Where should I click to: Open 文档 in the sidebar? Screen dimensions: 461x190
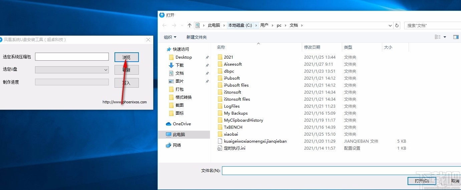180,73
